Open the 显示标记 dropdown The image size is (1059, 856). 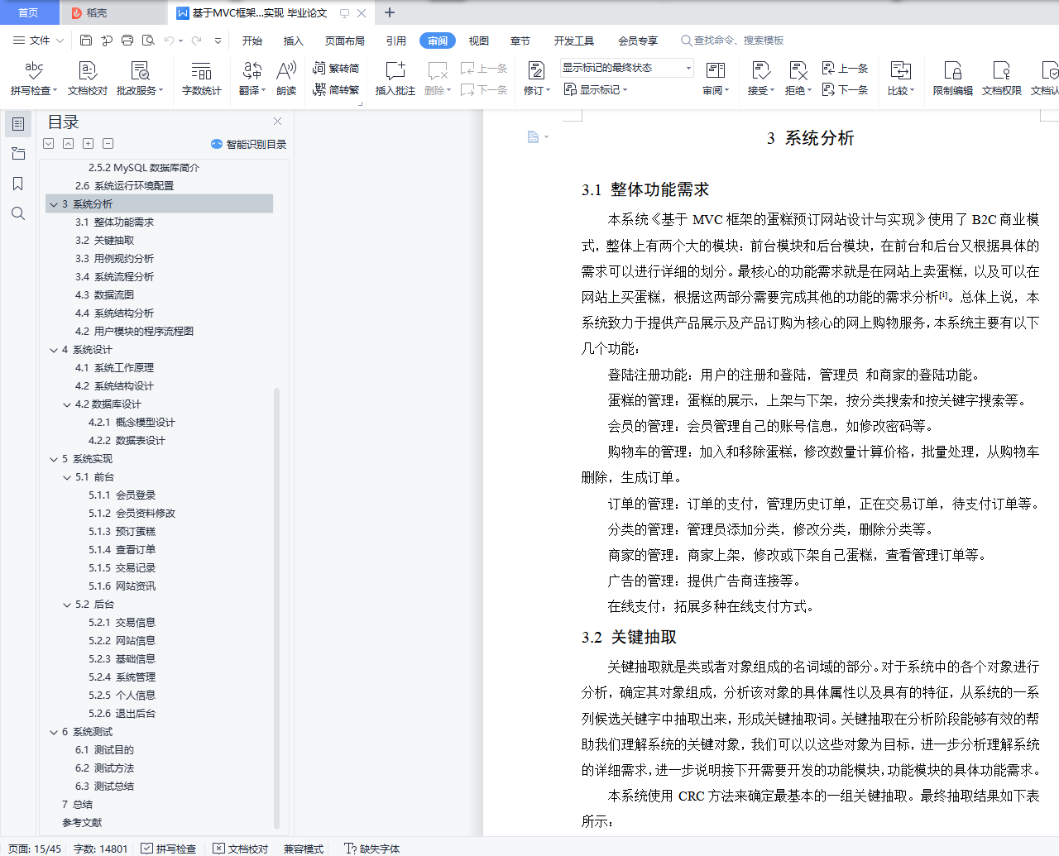[597, 89]
